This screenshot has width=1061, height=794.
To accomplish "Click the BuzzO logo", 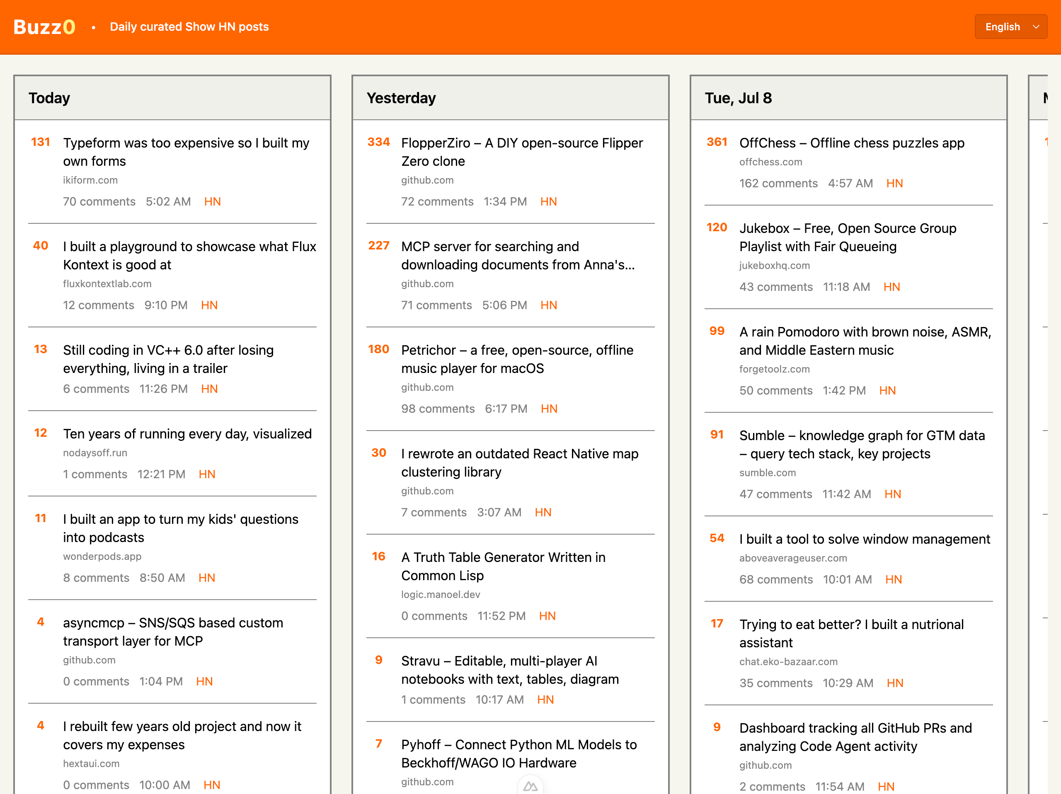I will point(44,27).
